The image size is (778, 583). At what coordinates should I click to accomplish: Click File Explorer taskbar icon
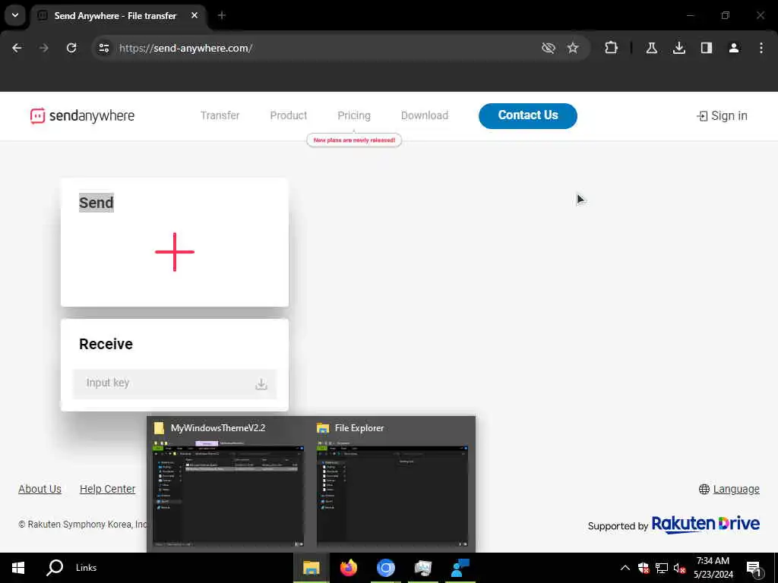(311, 568)
